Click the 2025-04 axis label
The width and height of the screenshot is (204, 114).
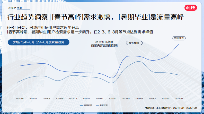tap(153, 98)
